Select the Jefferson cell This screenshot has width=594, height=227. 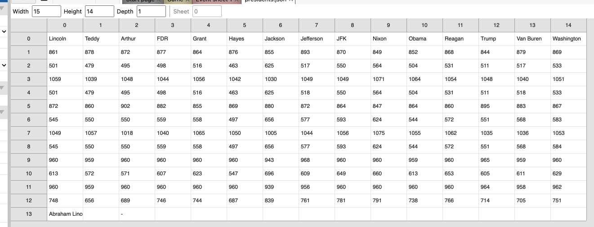(x=317, y=39)
